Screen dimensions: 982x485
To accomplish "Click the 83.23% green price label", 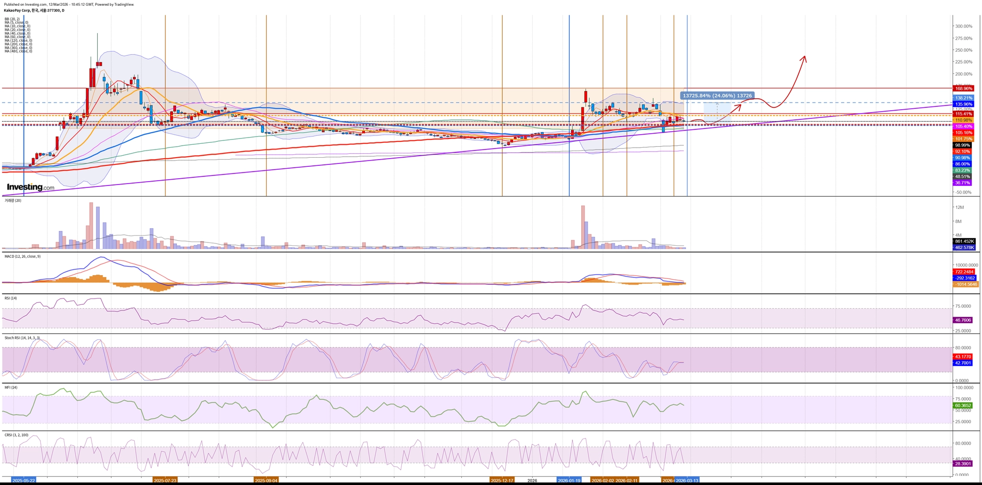I will (962, 170).
